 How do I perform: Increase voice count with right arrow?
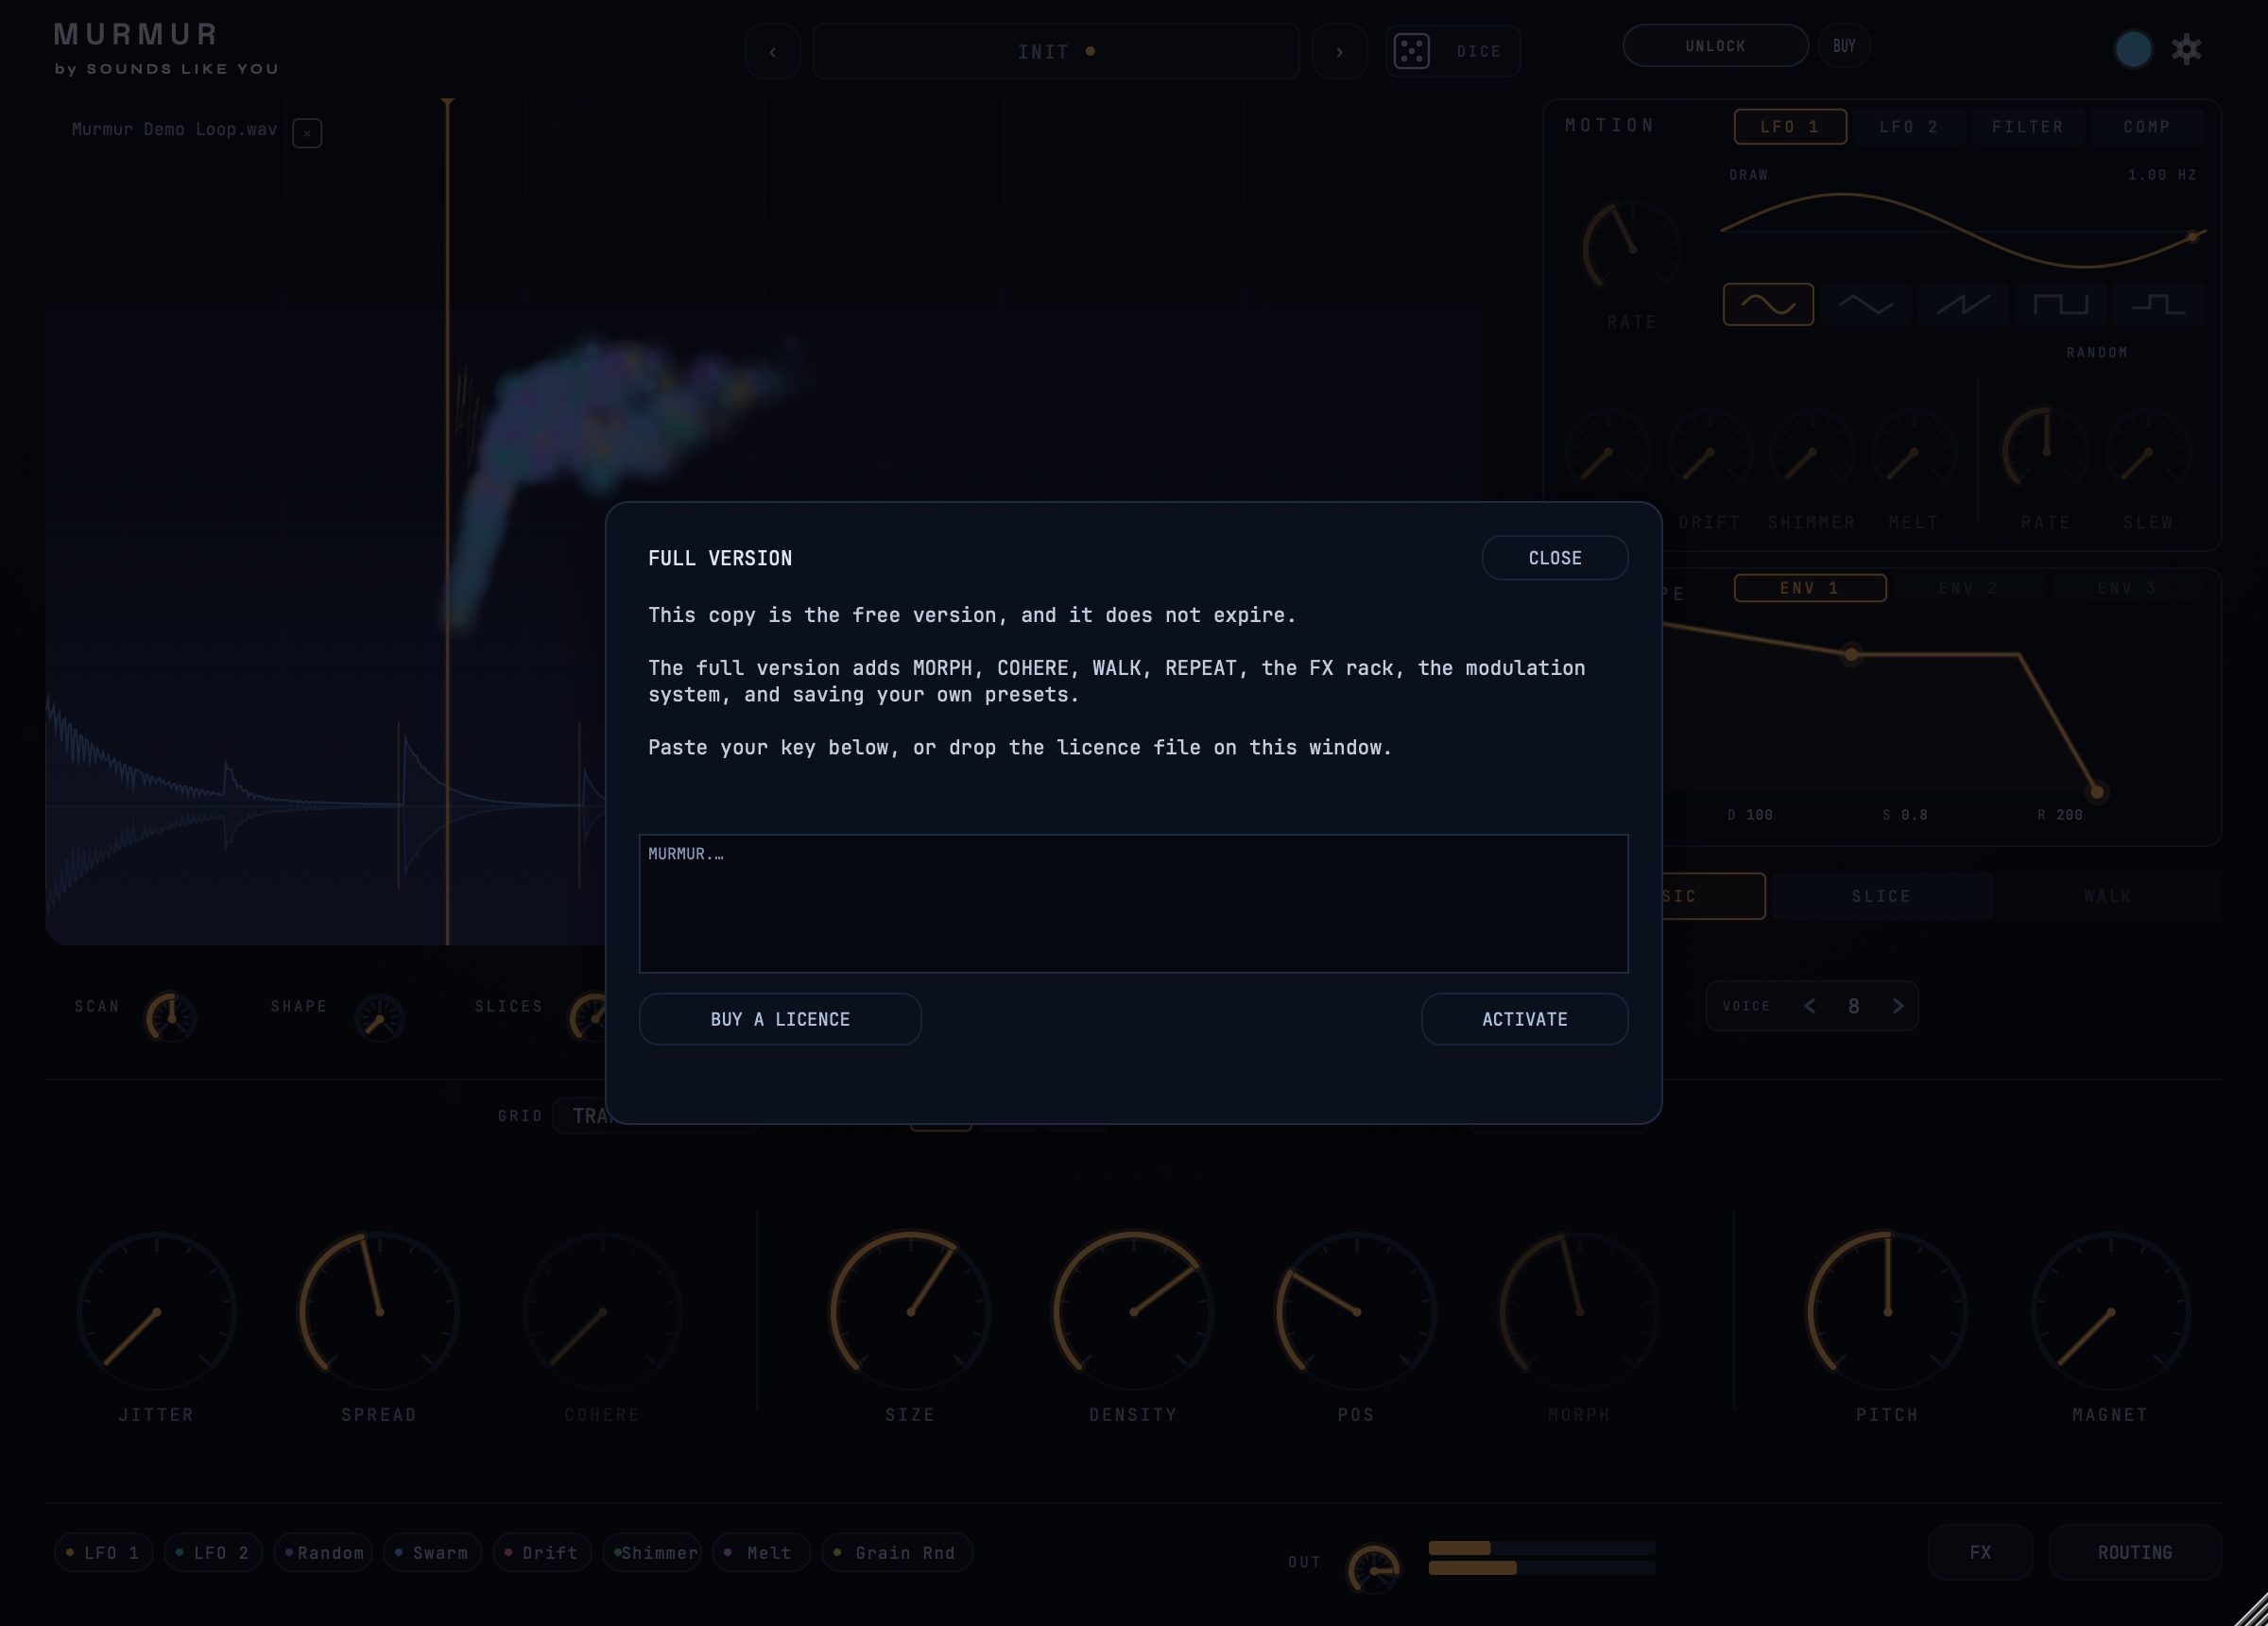[1897, 1006]
